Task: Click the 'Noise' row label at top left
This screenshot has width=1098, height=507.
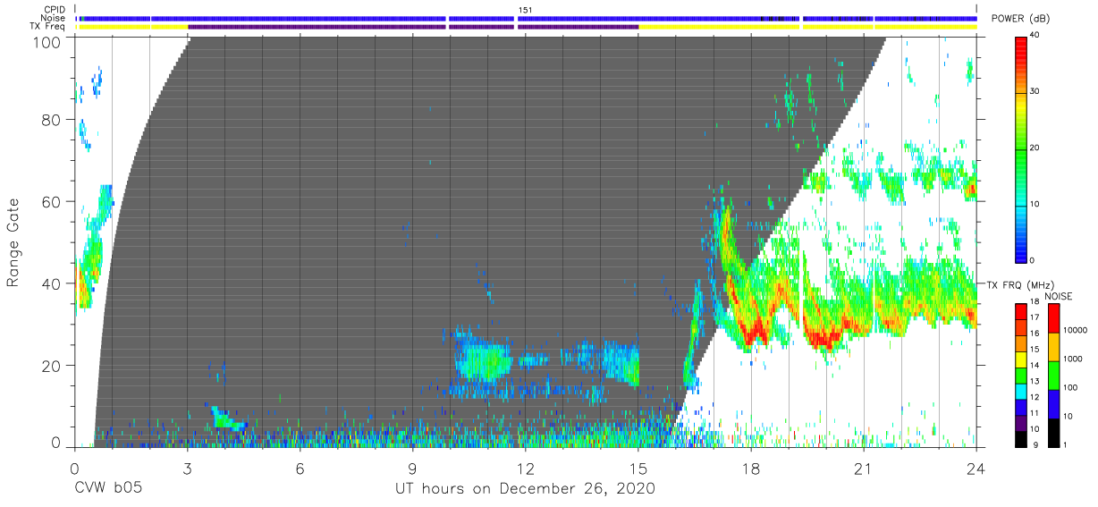Action: pyautogui.click(x=54, y=18)
